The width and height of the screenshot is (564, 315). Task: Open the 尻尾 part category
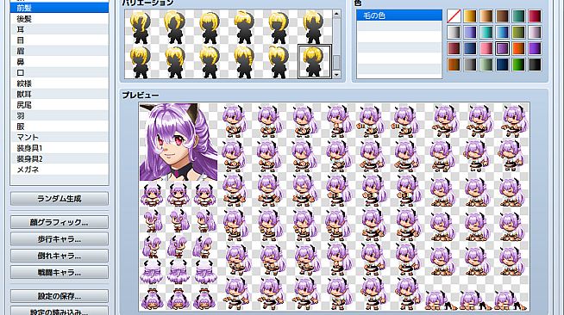point(60,105)
